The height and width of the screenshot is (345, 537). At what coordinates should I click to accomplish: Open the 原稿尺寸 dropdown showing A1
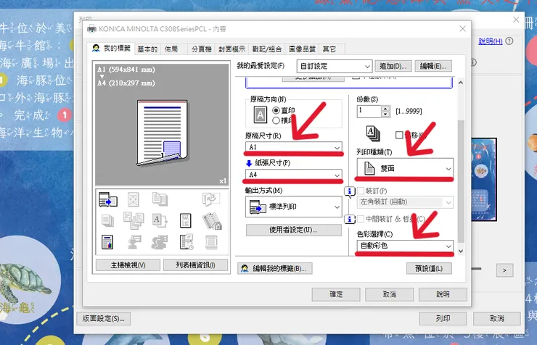point(293,147)
